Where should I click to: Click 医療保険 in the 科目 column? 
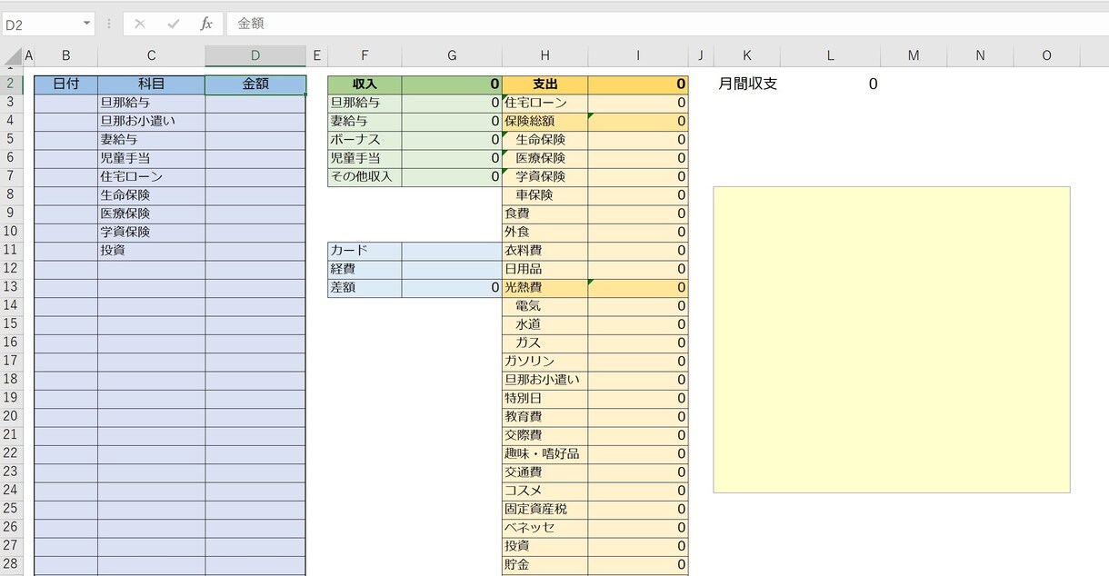tap(151, 214)
